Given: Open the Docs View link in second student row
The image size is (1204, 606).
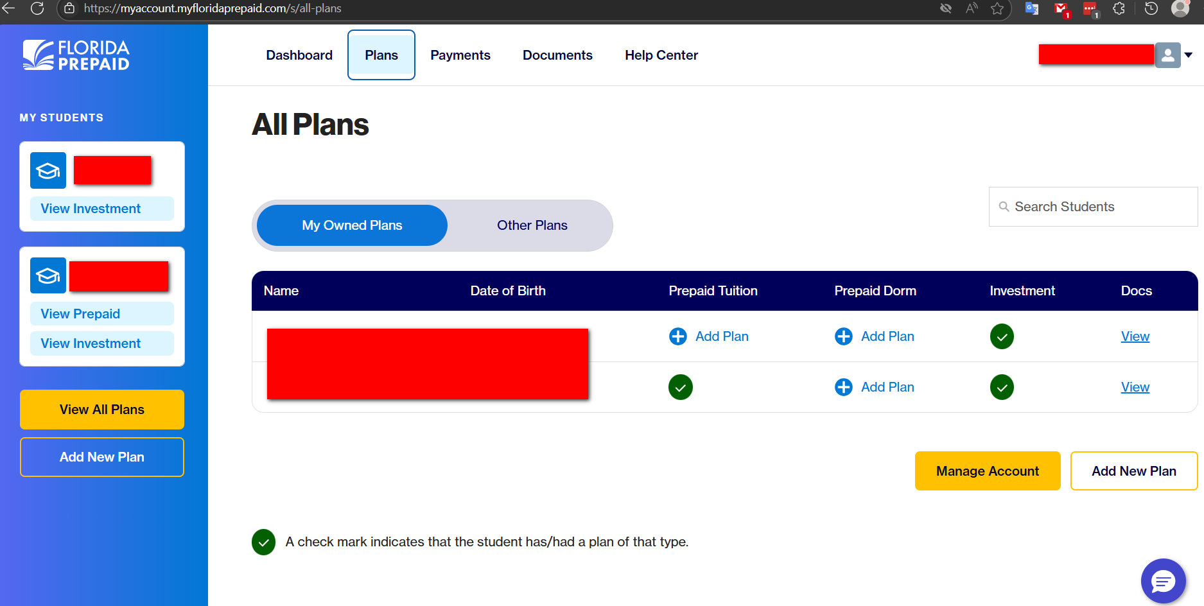Looking at the screenshot, I should [x=1135, y=387].
